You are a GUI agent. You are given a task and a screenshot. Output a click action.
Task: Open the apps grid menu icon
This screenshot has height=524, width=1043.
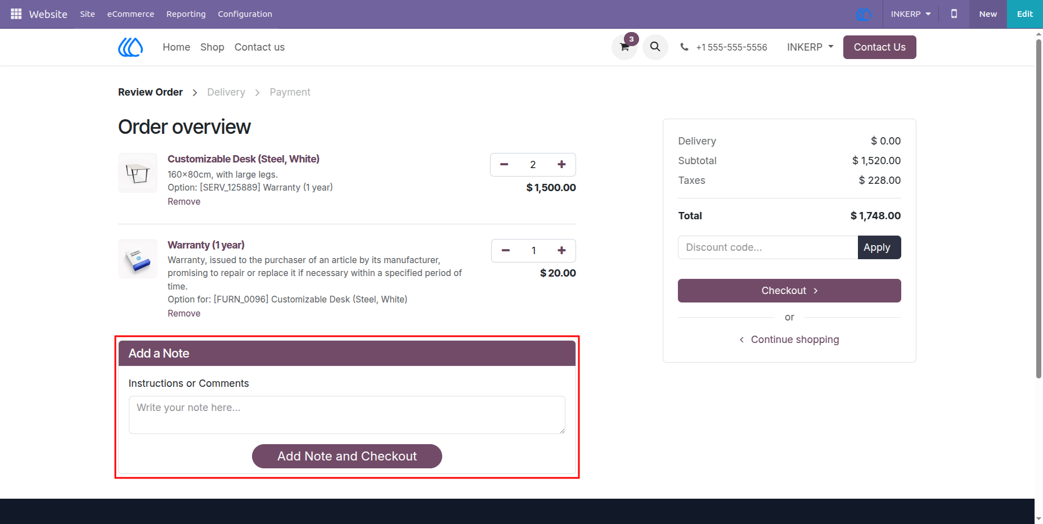(16, 13)
